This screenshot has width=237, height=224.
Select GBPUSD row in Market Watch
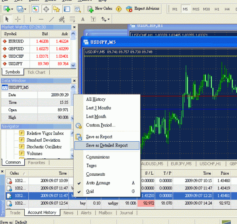point(36,49)
